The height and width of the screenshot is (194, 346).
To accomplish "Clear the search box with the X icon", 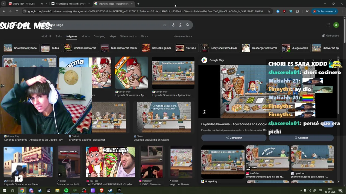I will click(164, 25).
